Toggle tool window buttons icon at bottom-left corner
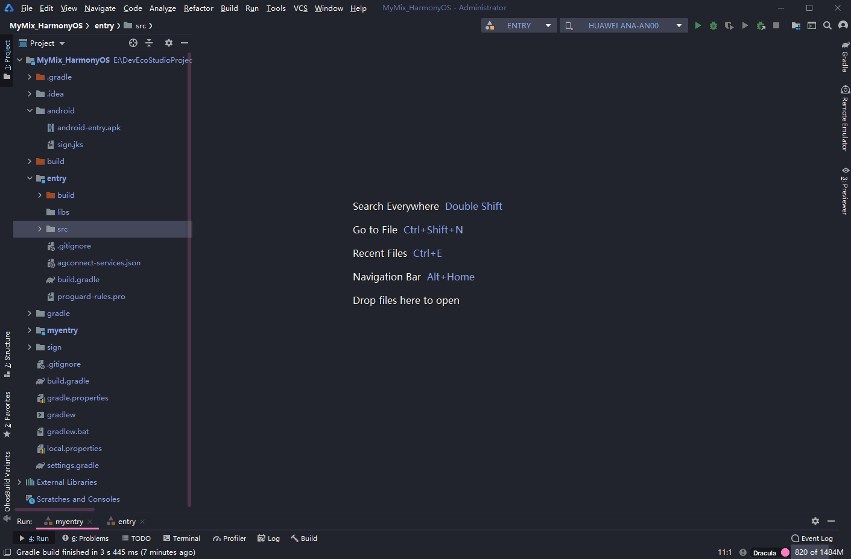Viewport: 851px width, 559px height. pos(7,552)
